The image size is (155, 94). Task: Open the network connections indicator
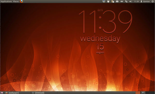coord(126,1)
